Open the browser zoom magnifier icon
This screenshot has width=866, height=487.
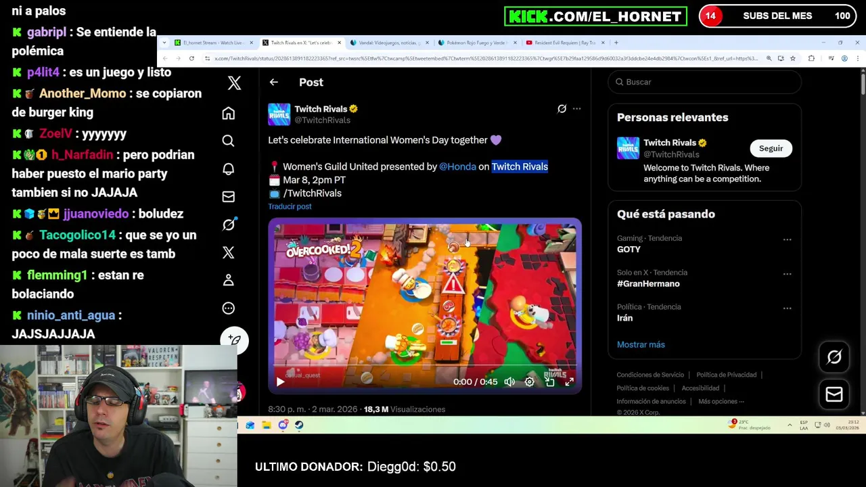coord(769,59)
